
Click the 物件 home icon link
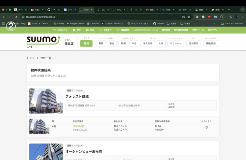(x=77, y=30)
